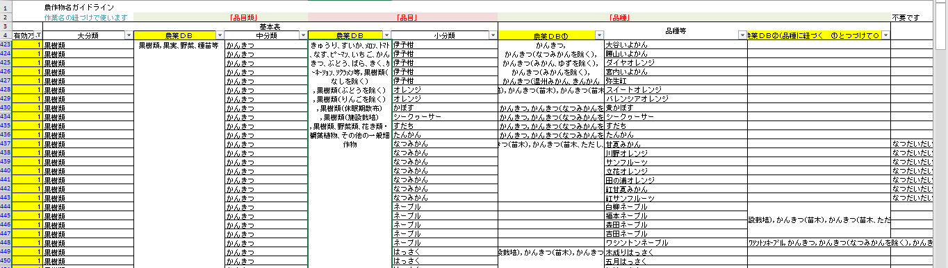This screenshot has height=268, width=948.
Task: Open 農薬DB filter arrow beside 小分類 column
Action: coord(386,35)
